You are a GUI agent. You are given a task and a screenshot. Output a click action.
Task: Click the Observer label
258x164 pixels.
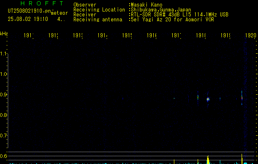pos(85,5)
